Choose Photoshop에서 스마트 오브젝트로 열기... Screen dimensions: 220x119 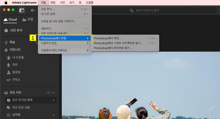pyautogui.click(x=125, y=43)
